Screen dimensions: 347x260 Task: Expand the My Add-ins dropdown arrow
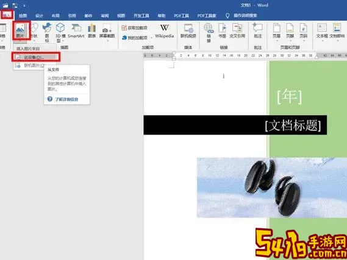pyautogui.click(x=152, y=38)
